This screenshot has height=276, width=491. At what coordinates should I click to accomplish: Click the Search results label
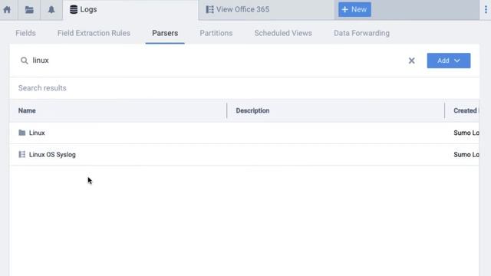click(42, 88)
